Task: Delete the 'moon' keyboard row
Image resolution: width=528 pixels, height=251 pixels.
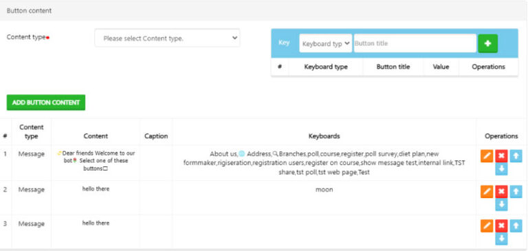Action: (x=501, y=191)
